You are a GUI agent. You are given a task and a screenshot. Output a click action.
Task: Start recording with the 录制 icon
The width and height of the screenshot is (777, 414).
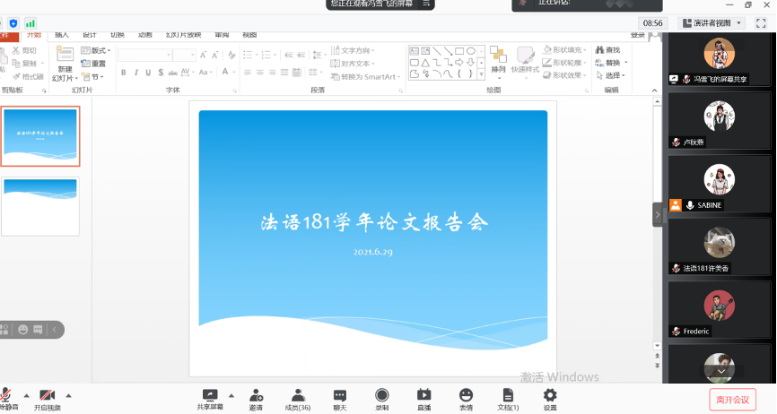[x=382, y=395]
